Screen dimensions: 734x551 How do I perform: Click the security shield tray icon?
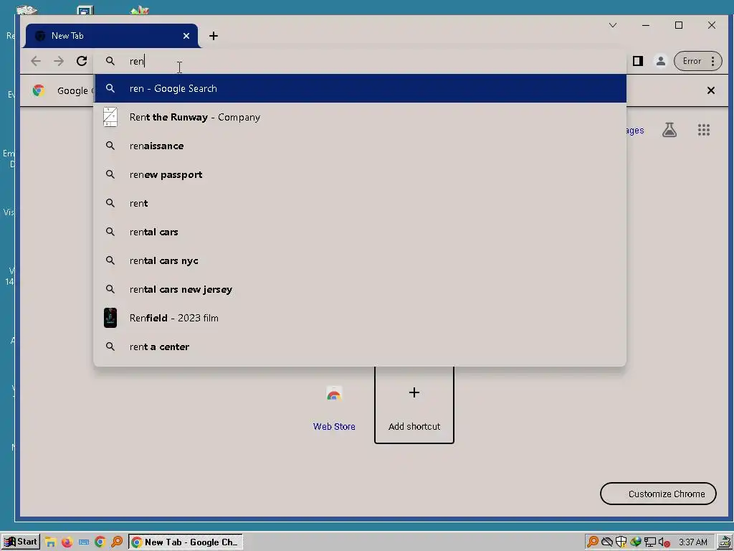point(621,542)
